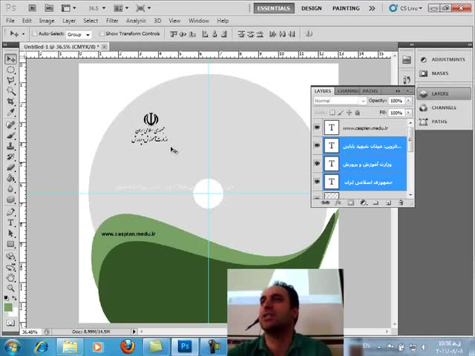Select the Zoom tool in toolbox
Image resolution: width=475 pixels, height=356 pixels.
pyautogui.click(x=10, y=289)
